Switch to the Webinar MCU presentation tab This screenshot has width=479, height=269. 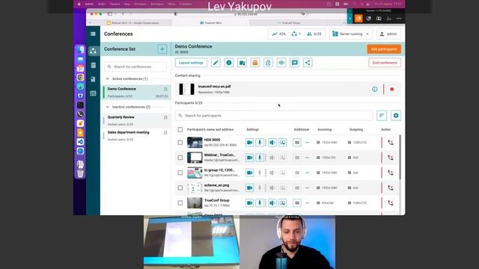point(133,23)
